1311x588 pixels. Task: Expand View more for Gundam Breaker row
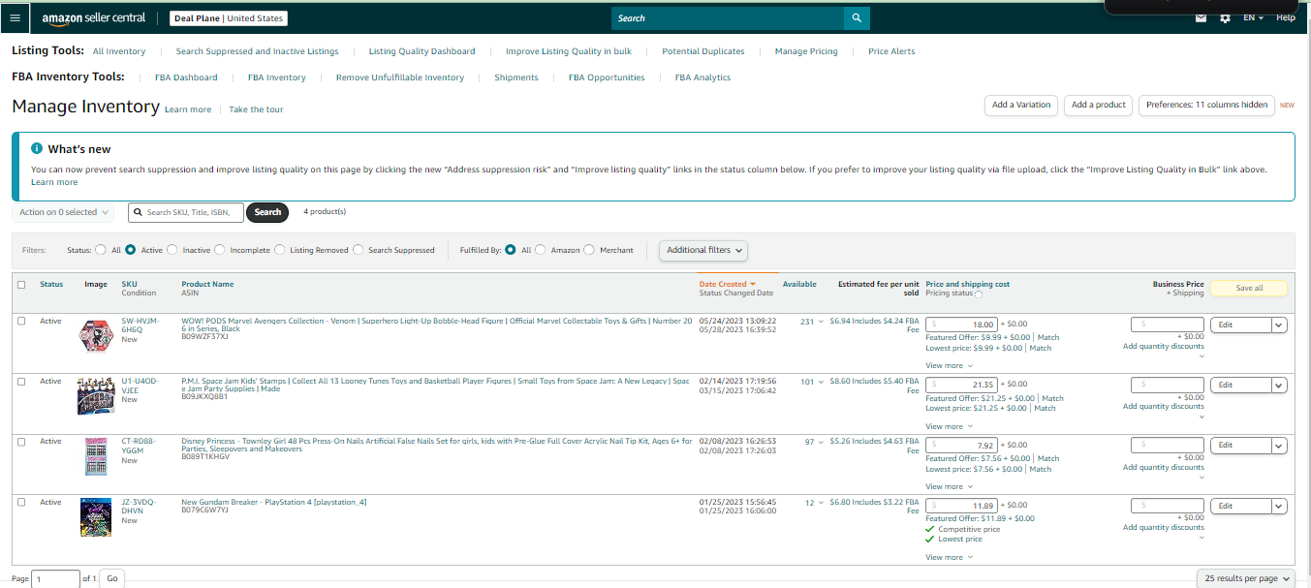[949, 557]
